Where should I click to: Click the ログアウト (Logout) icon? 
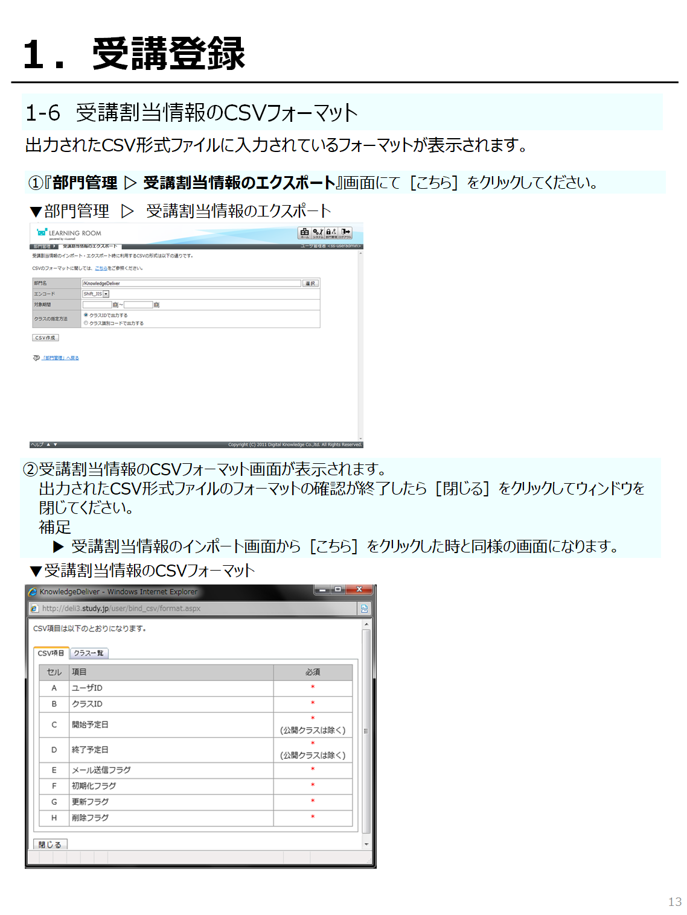[345, 233]
